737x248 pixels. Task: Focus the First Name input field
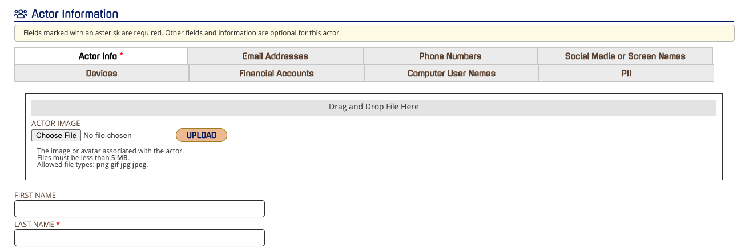pos(139,209)
